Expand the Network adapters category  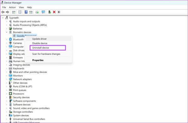(7, 79)
